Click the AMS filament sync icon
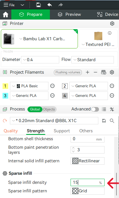 (104, 72)
